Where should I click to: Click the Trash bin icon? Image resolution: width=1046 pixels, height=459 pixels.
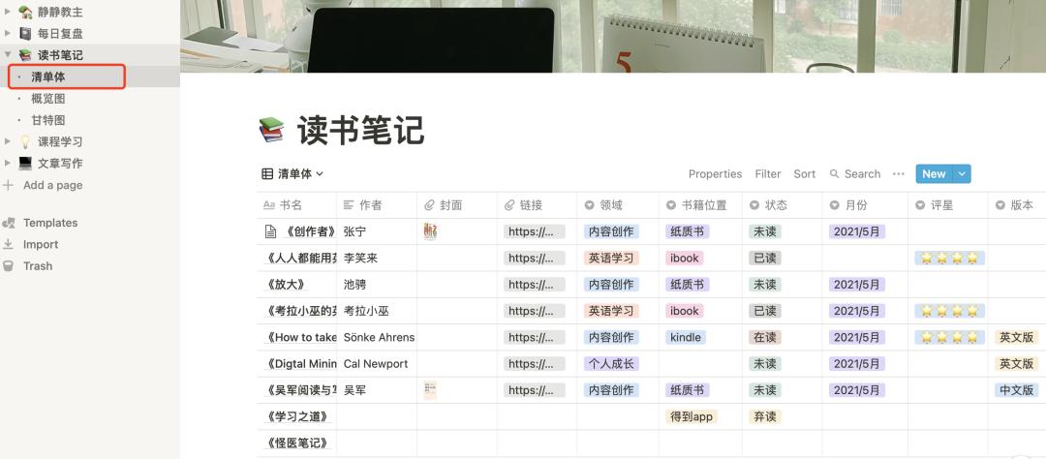coord(8,265)
